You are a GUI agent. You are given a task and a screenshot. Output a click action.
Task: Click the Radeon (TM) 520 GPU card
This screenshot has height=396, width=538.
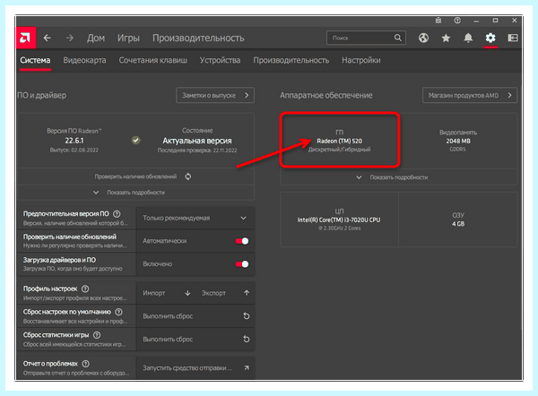coord(339,141)
